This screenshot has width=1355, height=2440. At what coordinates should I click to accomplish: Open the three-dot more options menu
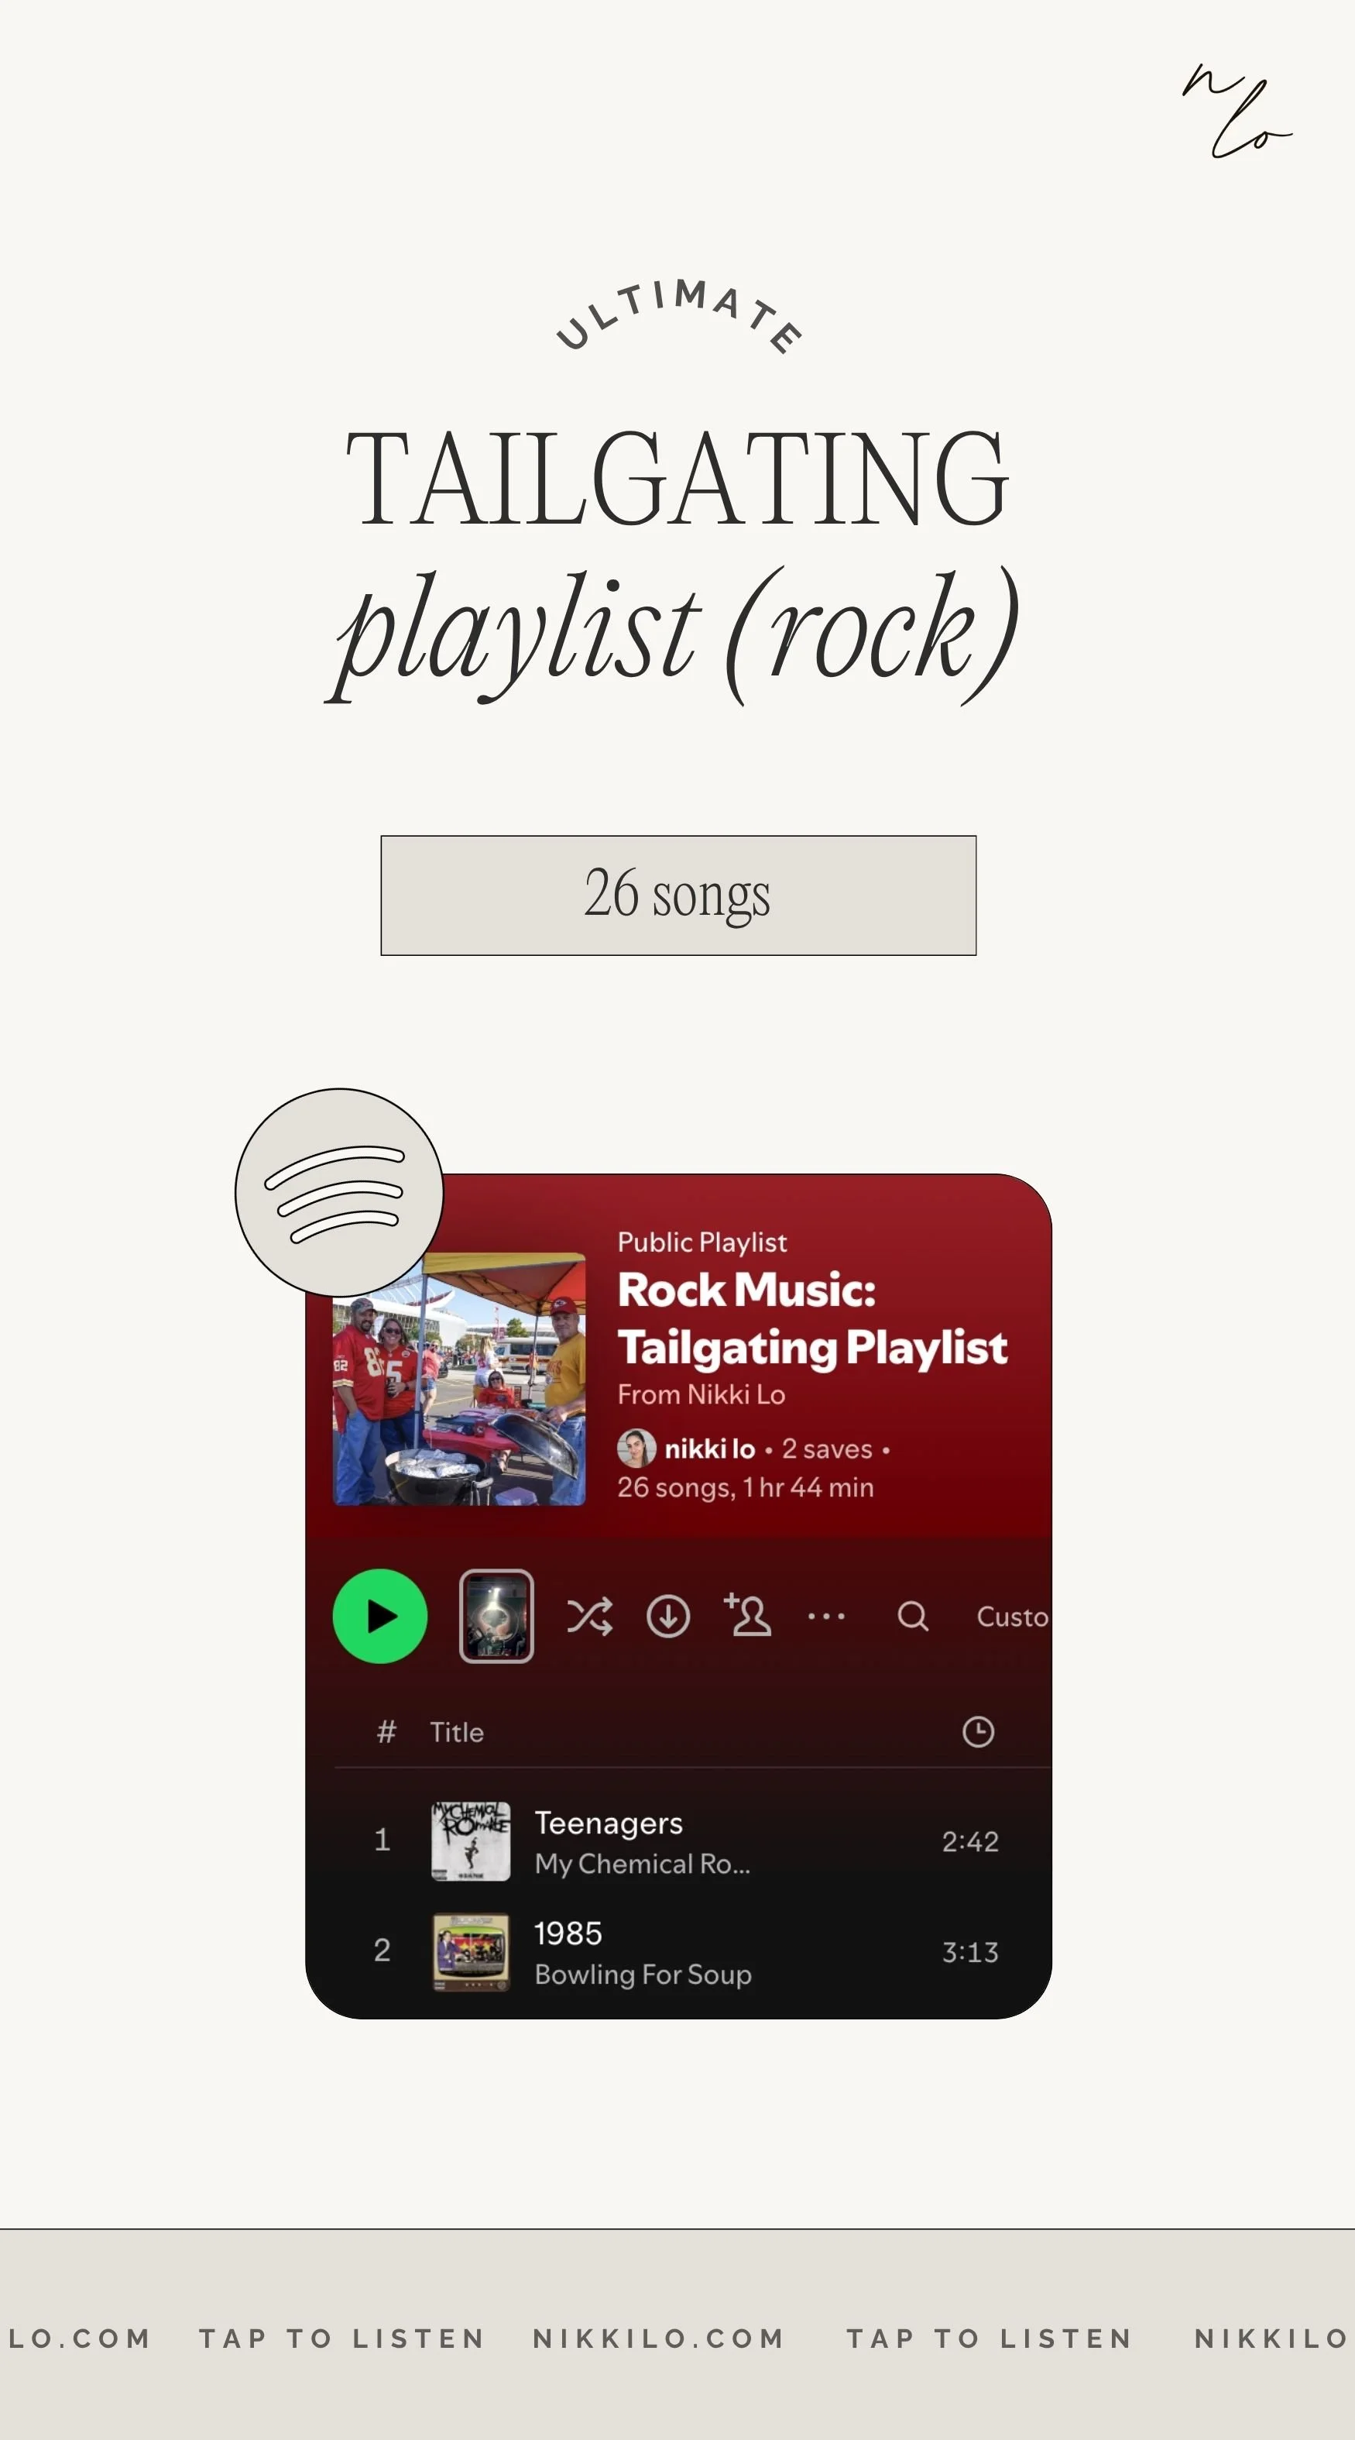825,1617
